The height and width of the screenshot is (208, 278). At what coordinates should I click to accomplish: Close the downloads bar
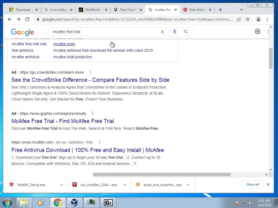tap(268, 184)
